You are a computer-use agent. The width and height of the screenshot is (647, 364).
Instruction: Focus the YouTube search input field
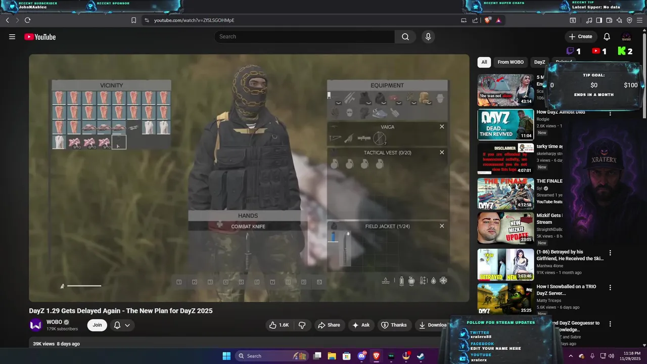coord(304,36)
